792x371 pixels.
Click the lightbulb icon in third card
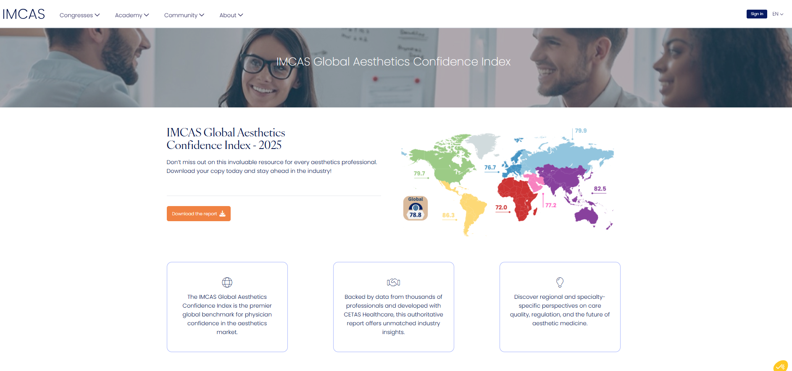560,282
